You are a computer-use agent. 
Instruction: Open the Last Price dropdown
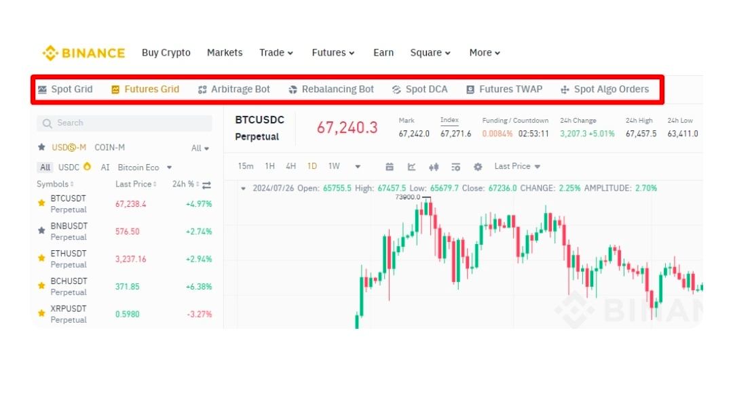click(517, 166)
